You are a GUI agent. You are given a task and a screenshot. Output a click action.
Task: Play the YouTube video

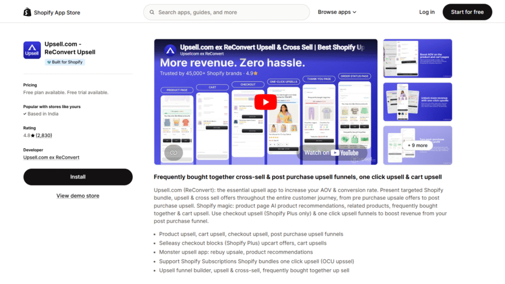pyautogui.click(x=265, y=102)
